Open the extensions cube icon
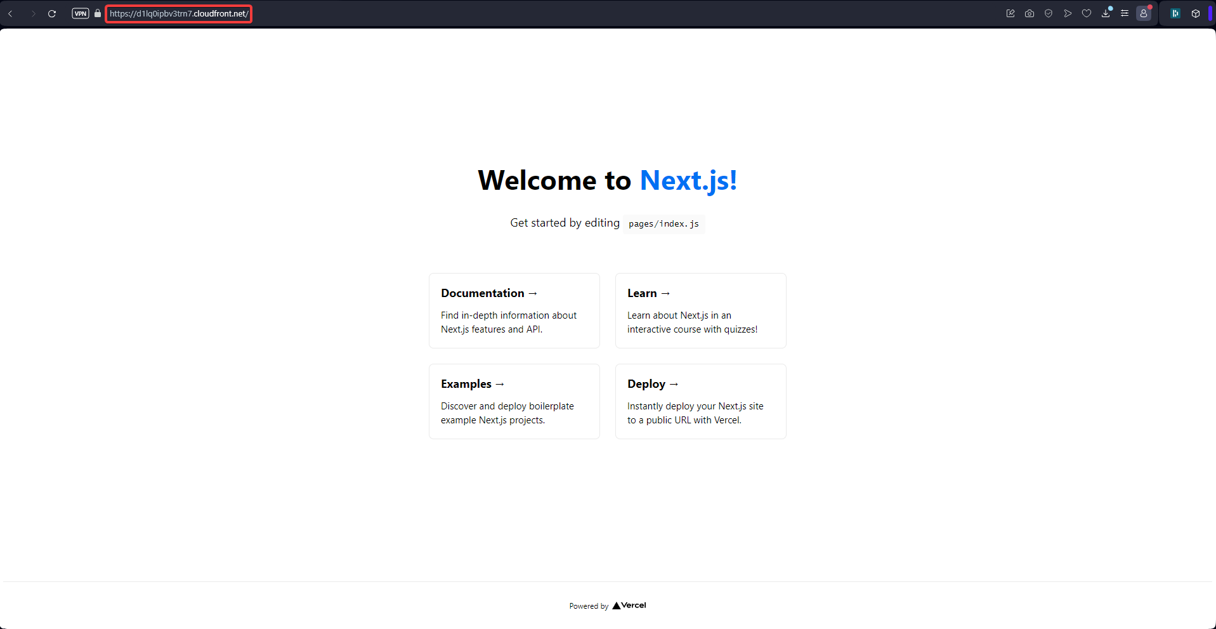Image resolution: width=1216 pixels, height=629 pixels. tap(1196, 13)
